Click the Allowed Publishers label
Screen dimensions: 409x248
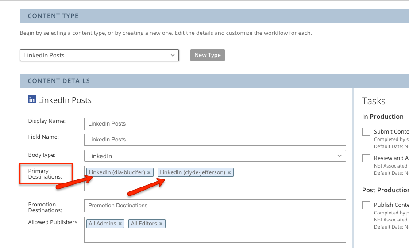coord(53,222)
